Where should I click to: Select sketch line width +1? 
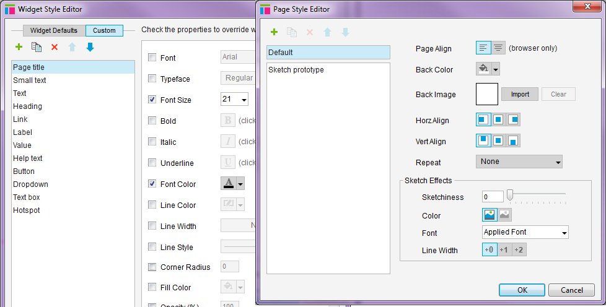(x=504, y=250)
